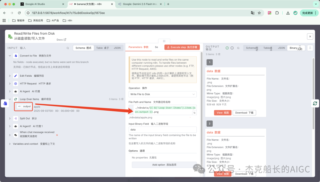Open the Docs link
Viewport: 320px width, 182px height.
61,40
